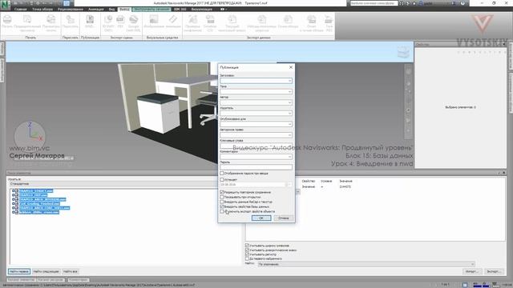The image size is (513, 288).
Task: Click the ViewCube in the viewport corner
Action: click(x=403, y=52)
